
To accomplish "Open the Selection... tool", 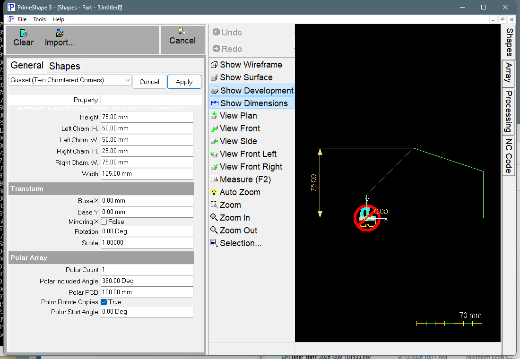I will tap(236, 243).
